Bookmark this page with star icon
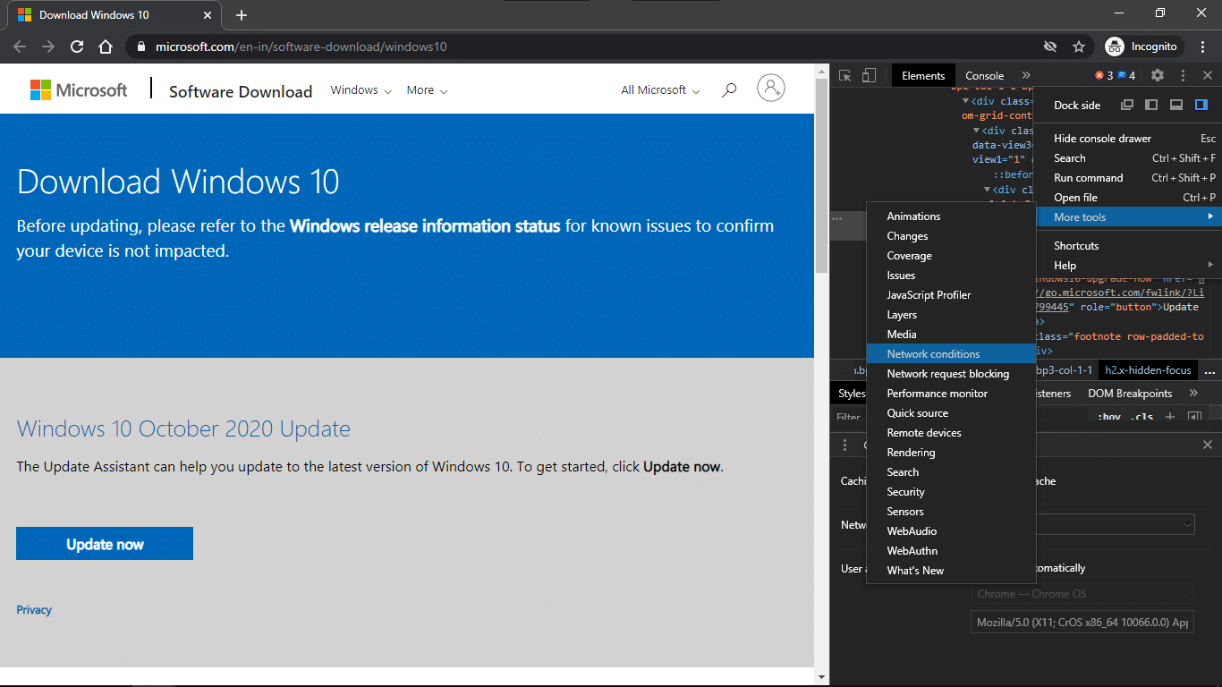The image size is (1222, 687). (1079, 47)
